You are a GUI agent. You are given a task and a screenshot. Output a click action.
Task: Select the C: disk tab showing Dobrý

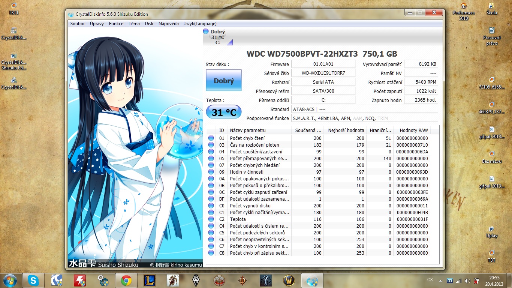pyautogui.click(x=218, y=37)
